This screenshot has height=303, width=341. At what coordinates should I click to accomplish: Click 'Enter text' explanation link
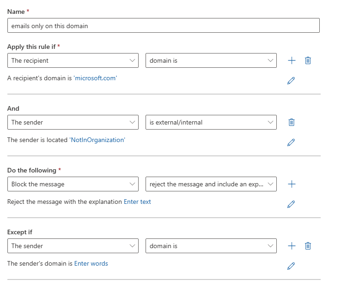[137, 202]
